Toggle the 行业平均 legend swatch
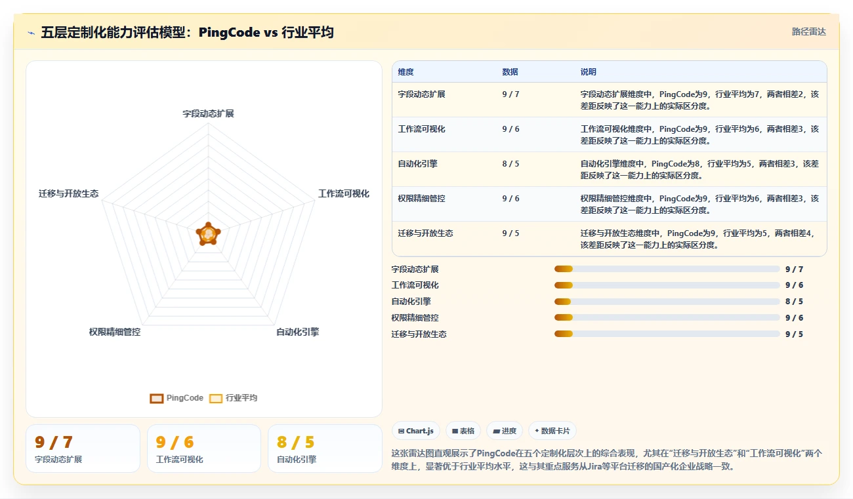Image resolution: width=853 pixels, height=499 pixels. (x=216, y=398)
